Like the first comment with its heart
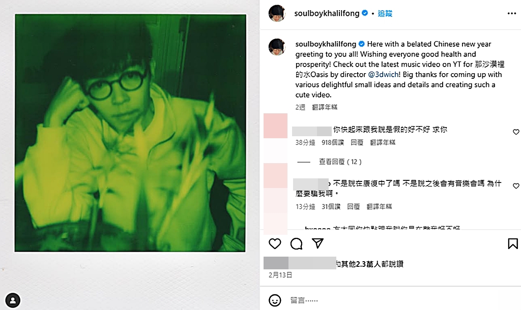 click(516, 132)
